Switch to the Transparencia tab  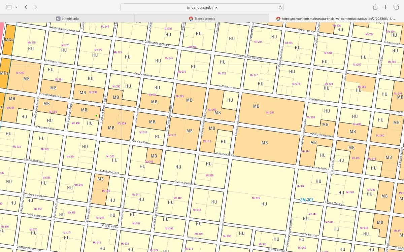(x=202, y=19)
